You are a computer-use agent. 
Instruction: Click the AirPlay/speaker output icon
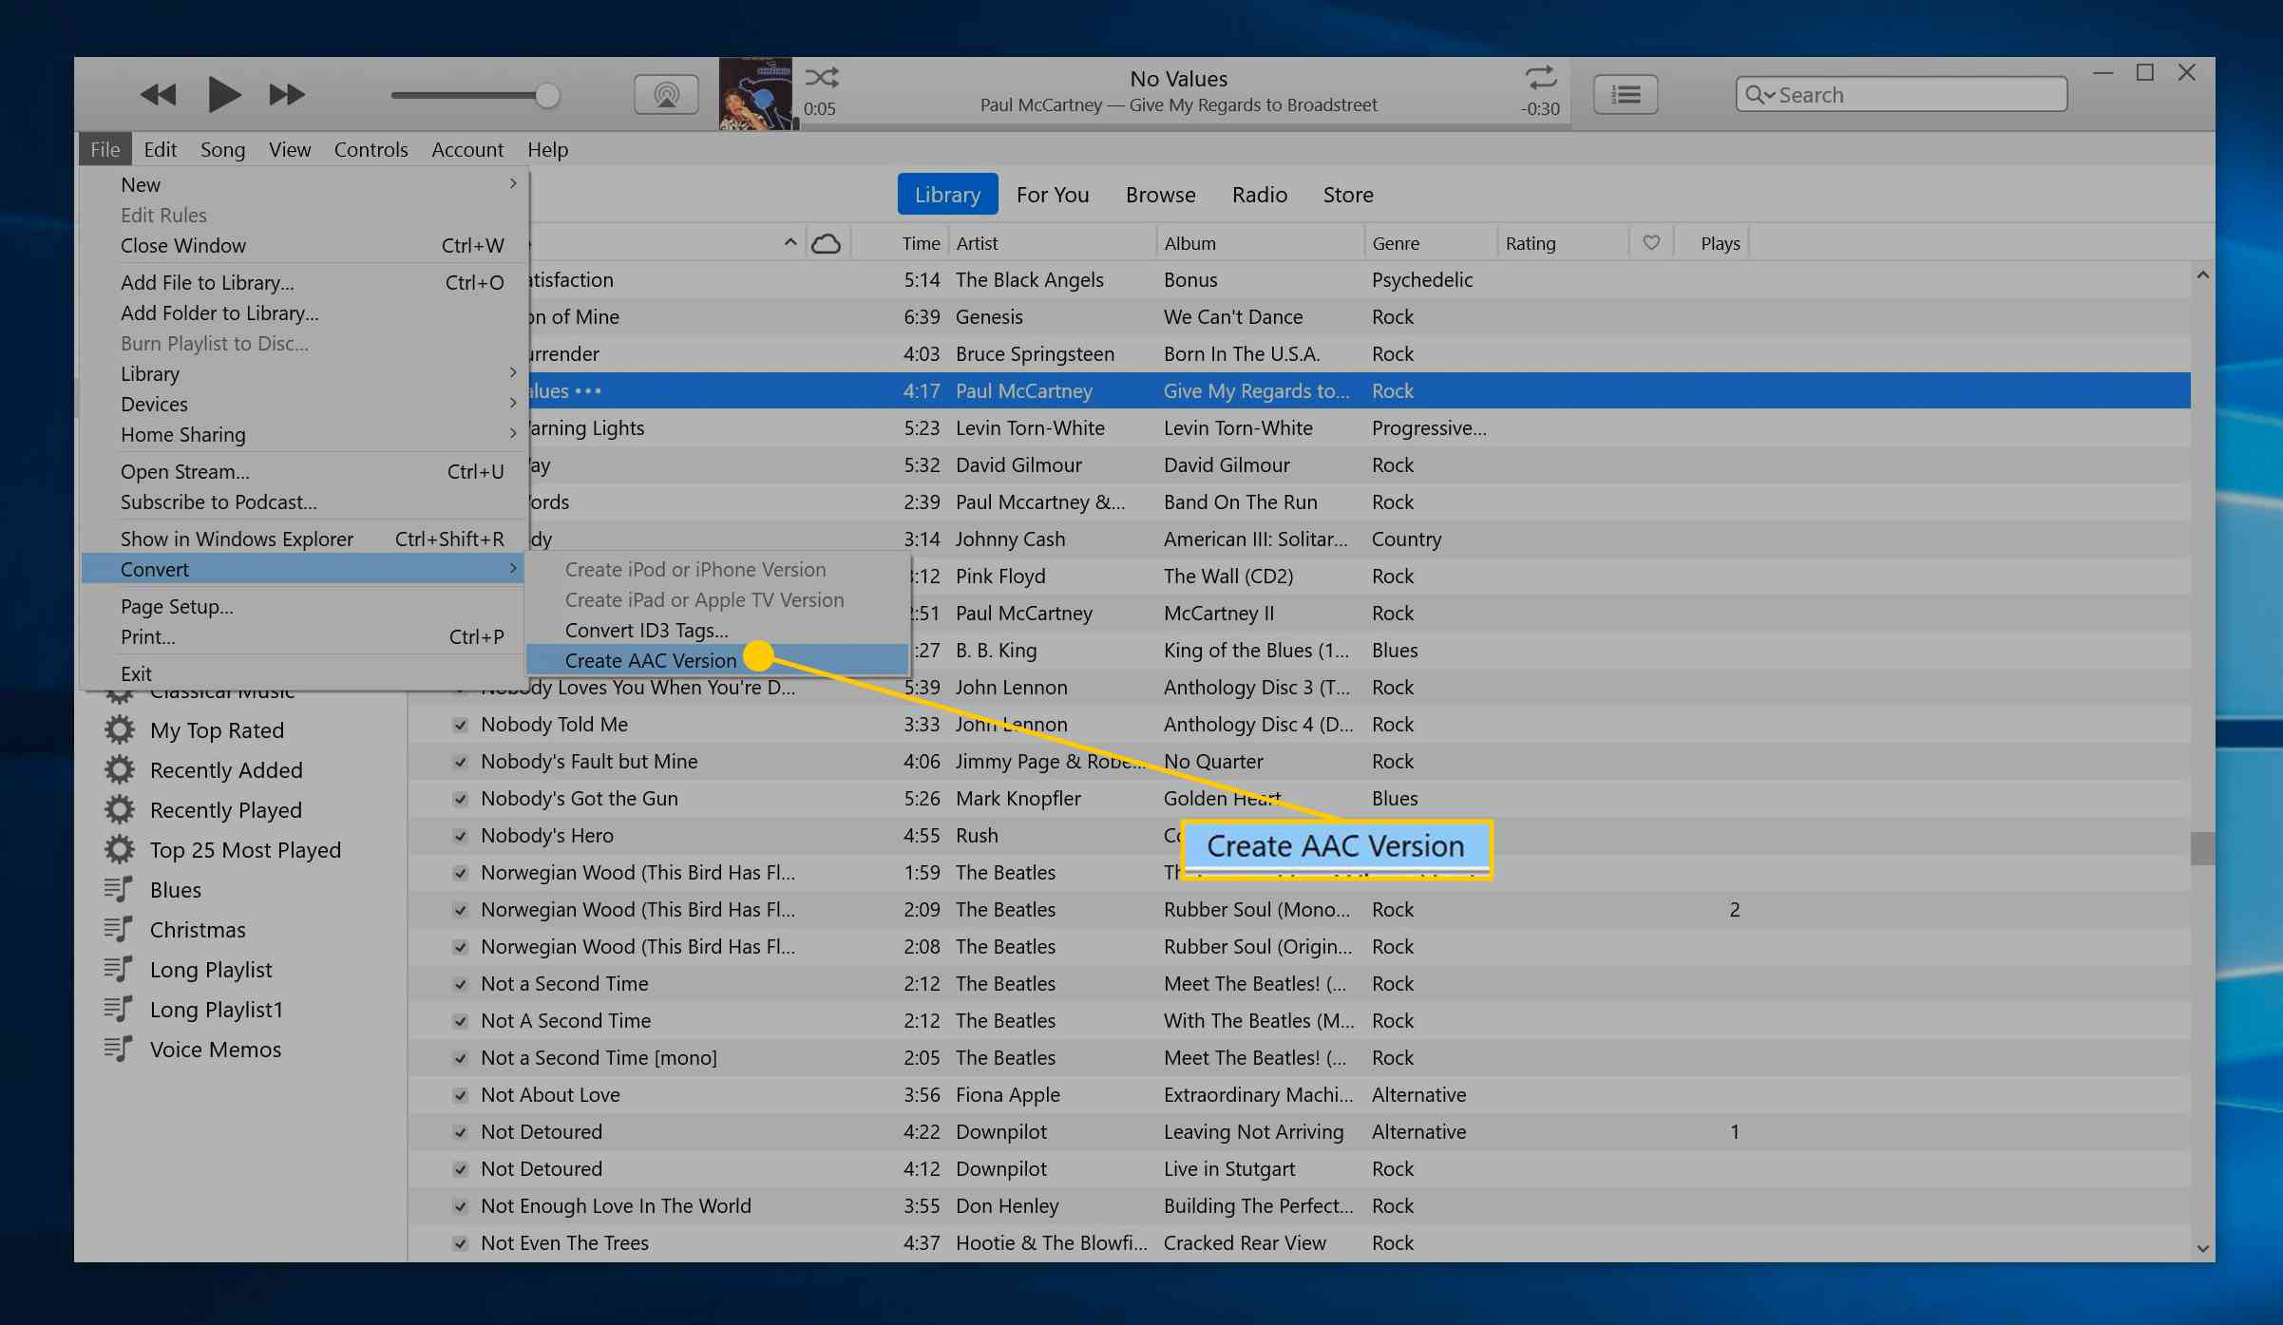(664, 95)
